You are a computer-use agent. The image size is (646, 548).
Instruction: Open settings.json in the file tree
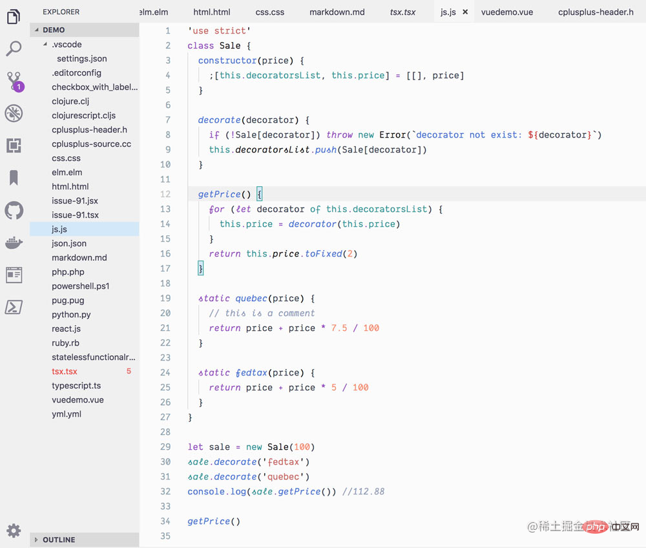[82, 59]
